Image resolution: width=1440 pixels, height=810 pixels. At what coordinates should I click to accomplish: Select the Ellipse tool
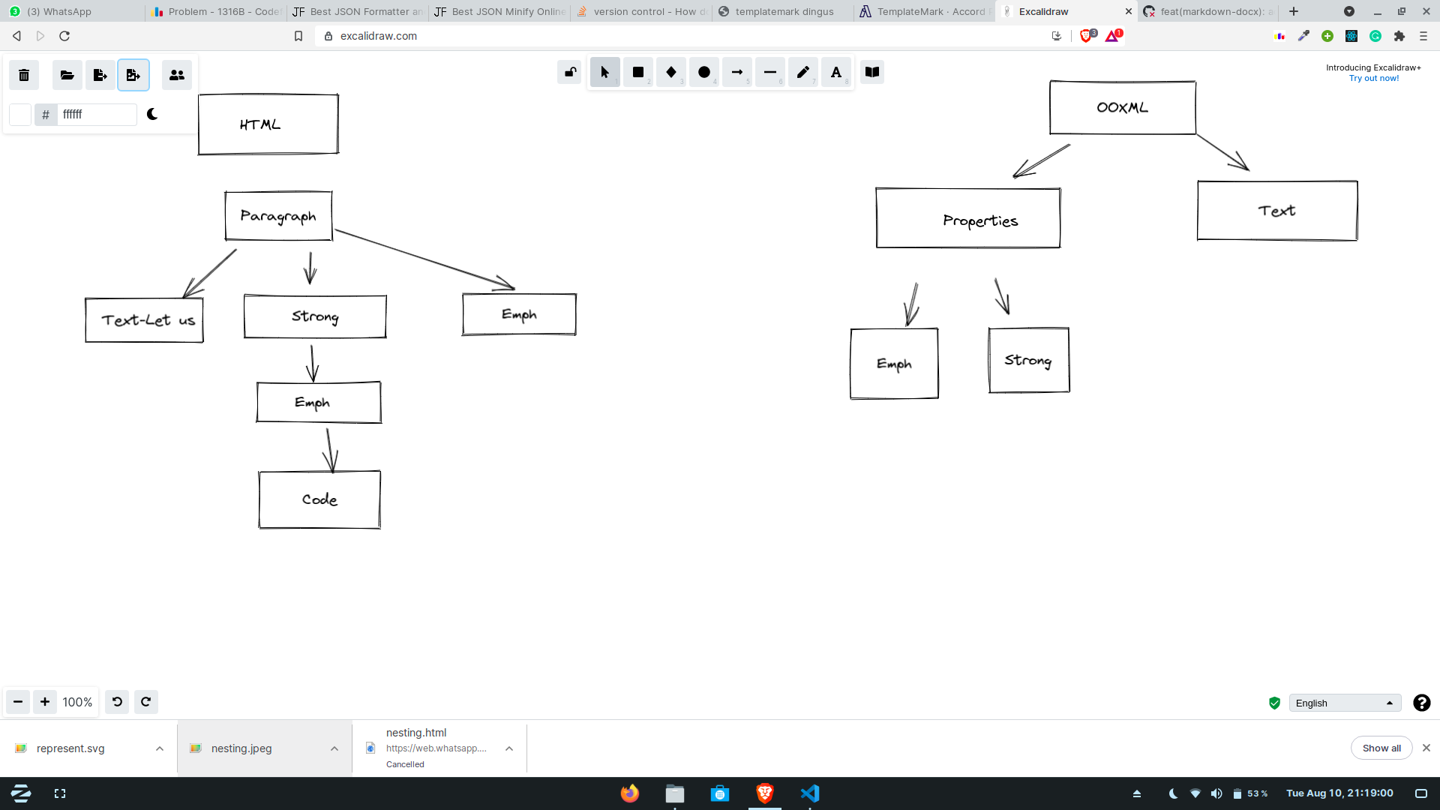(703, 73)
